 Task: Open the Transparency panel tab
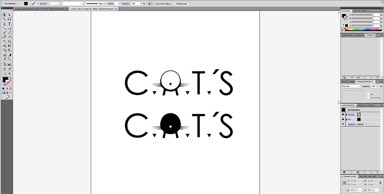(364, 82)
